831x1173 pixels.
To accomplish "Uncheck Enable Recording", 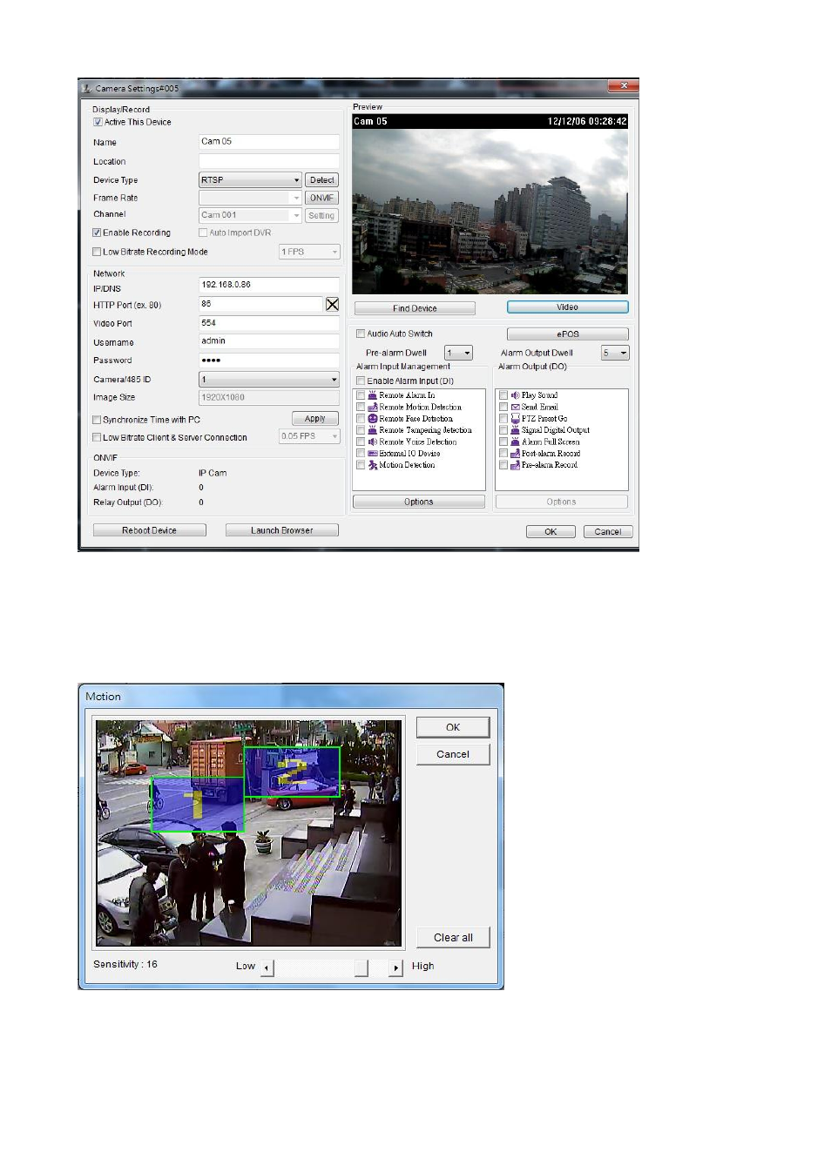I will pyautogui.click(x=97, y=233).
